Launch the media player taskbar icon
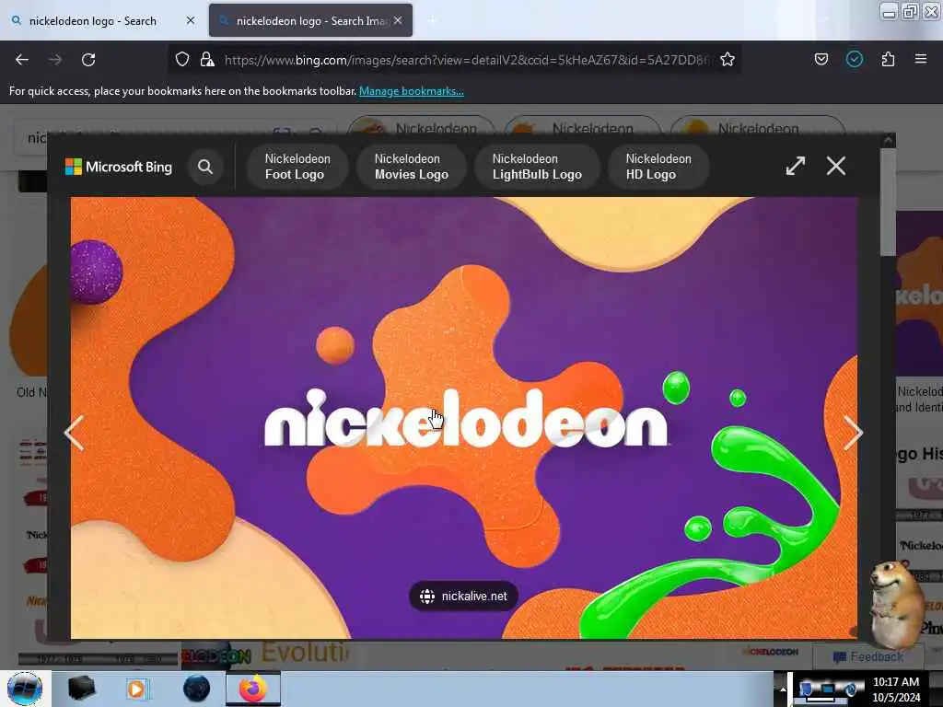This screenshot has height=707, width=943. [136, 689]
